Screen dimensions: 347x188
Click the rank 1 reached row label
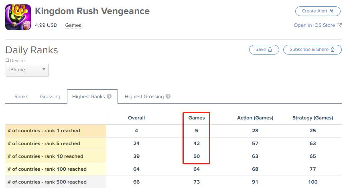(44, 131)
